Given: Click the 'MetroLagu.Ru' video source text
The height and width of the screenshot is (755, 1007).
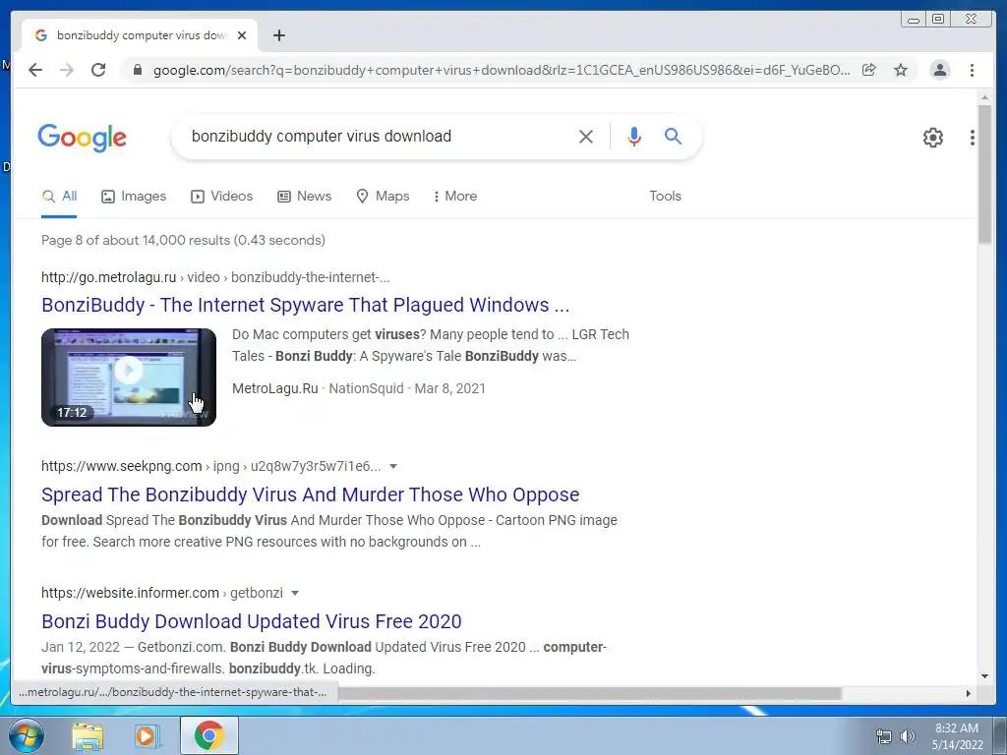Looking at the screenshot, I should [275, 388].
